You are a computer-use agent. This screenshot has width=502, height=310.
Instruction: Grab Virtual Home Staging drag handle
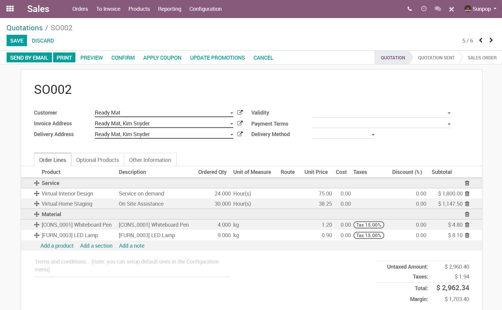click(37, 204)
